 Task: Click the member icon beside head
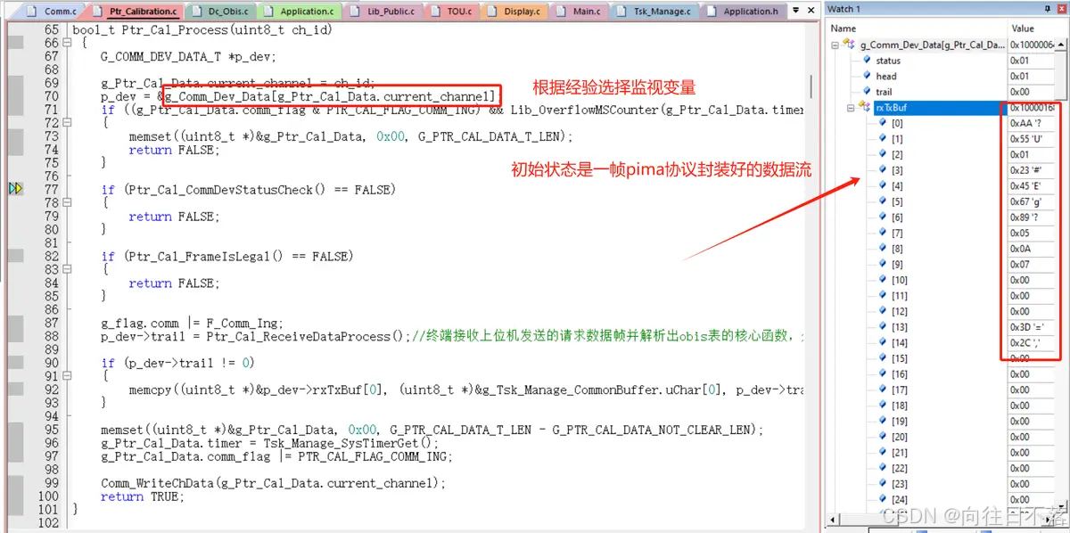(866, 76)
